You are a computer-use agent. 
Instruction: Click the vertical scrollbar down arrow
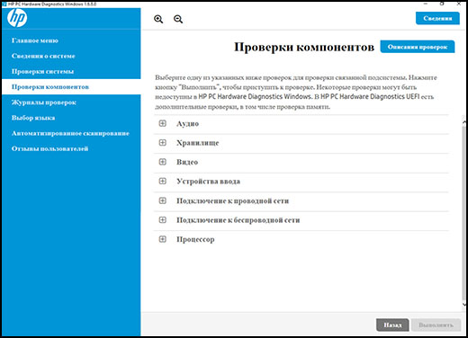[464, 305]
